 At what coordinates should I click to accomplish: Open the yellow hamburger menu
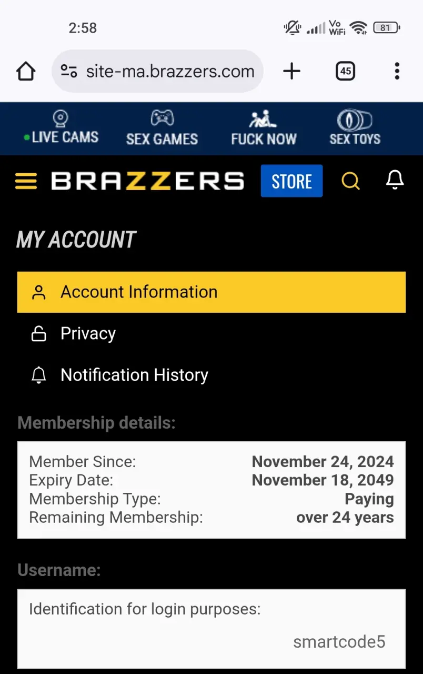coord(26,182)
